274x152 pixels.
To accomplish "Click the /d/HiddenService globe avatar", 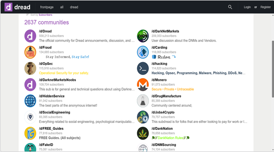I will pos(30,101).
